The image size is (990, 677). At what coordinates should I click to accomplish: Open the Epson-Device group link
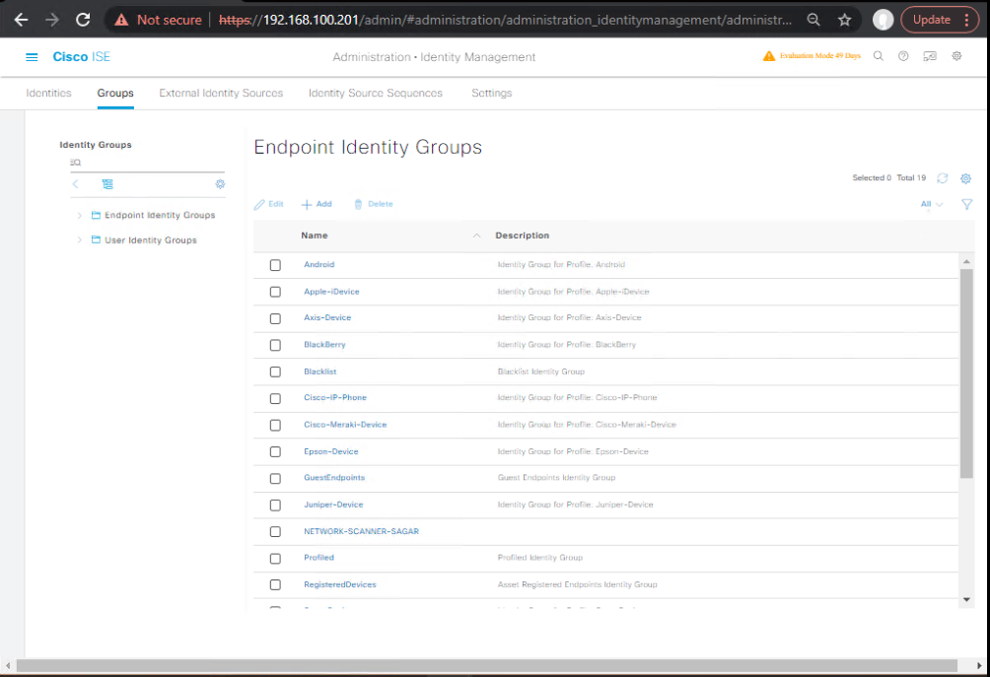pos(331,451)
